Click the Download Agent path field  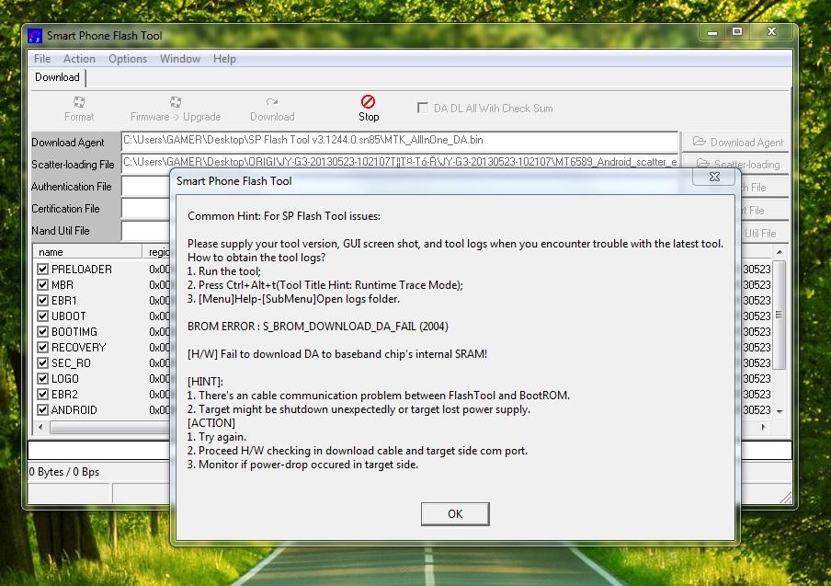point(400,141)
